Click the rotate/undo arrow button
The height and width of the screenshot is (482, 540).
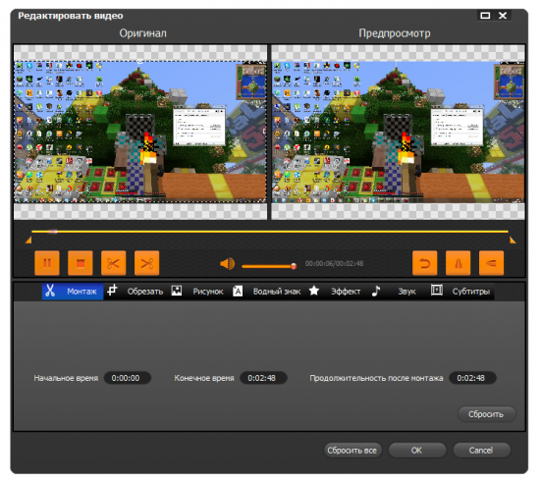coord(424,263)
